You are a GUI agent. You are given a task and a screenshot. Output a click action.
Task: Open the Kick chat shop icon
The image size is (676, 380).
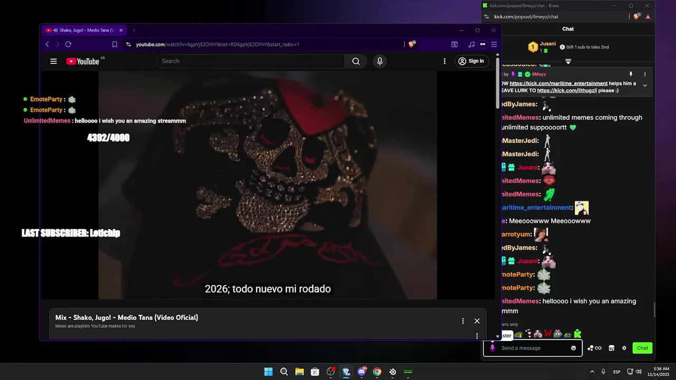(612, 348)
